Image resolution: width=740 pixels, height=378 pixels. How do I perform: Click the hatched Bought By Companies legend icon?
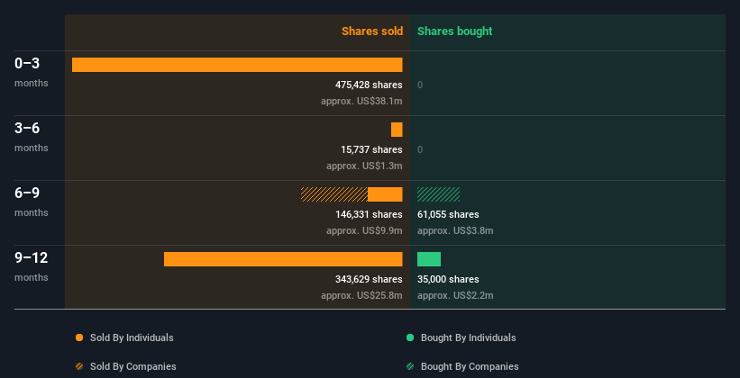pos(410,366)
